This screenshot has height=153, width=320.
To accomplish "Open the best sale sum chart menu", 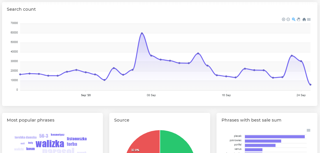I will pos(308,130).
